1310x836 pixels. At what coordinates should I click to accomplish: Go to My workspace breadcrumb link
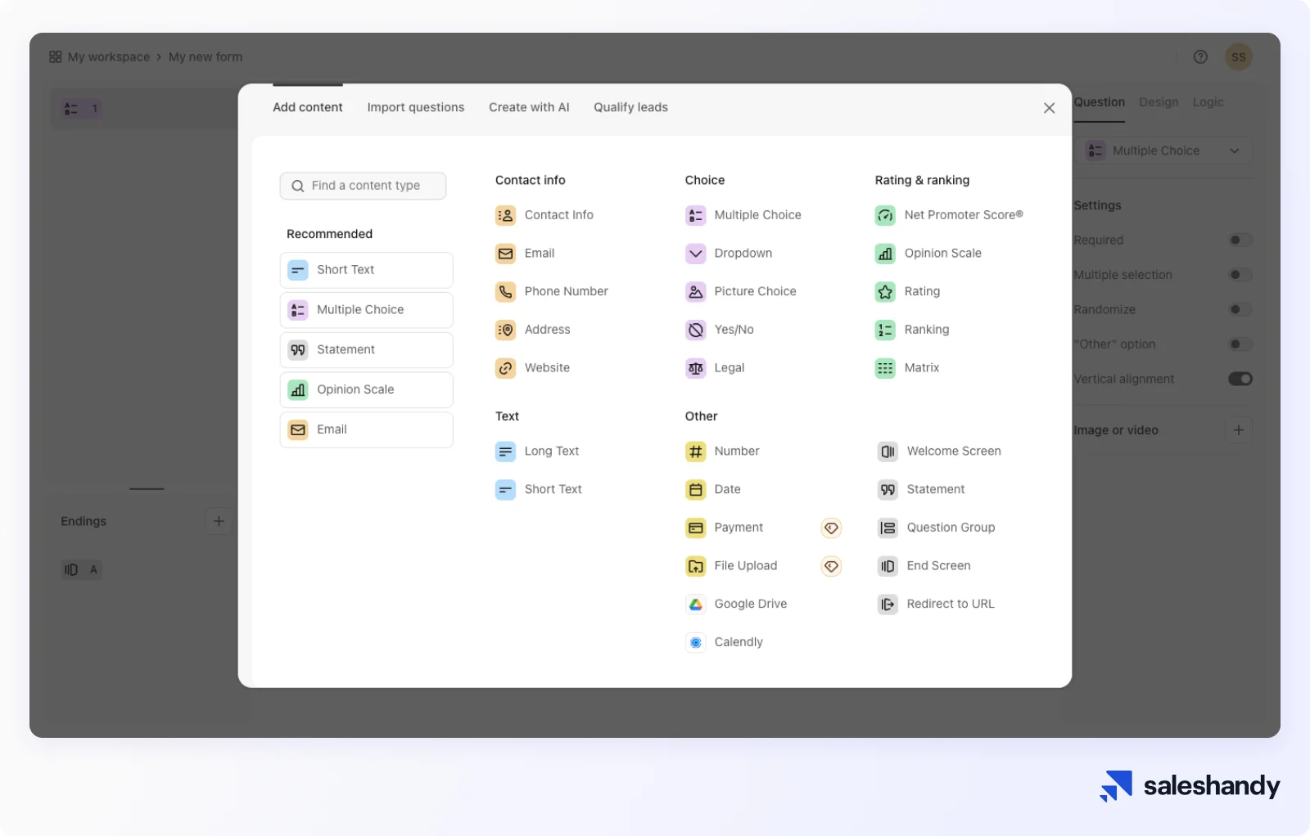tap(108, 56)
